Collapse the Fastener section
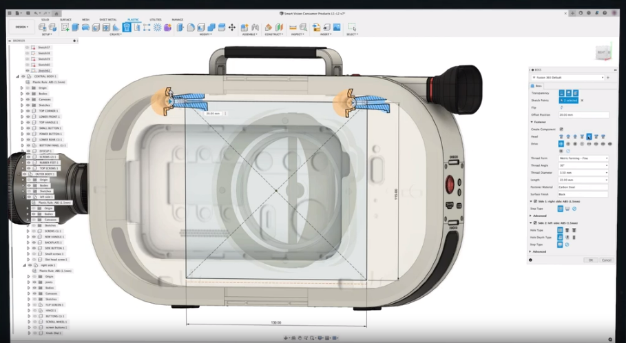Image resolution: width=626 pixels, height=343 pixels. click(x=532, y=122)
